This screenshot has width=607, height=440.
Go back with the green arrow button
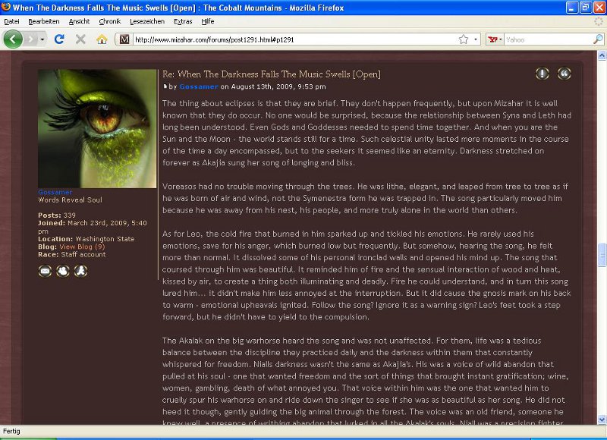pyautogui.click(x=13, y=39)
